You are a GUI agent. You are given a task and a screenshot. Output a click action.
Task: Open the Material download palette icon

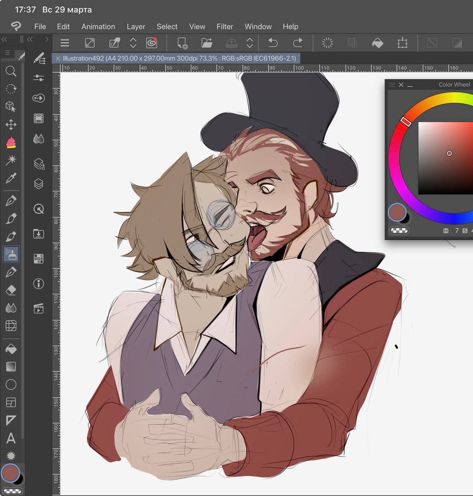click(39, 234)
